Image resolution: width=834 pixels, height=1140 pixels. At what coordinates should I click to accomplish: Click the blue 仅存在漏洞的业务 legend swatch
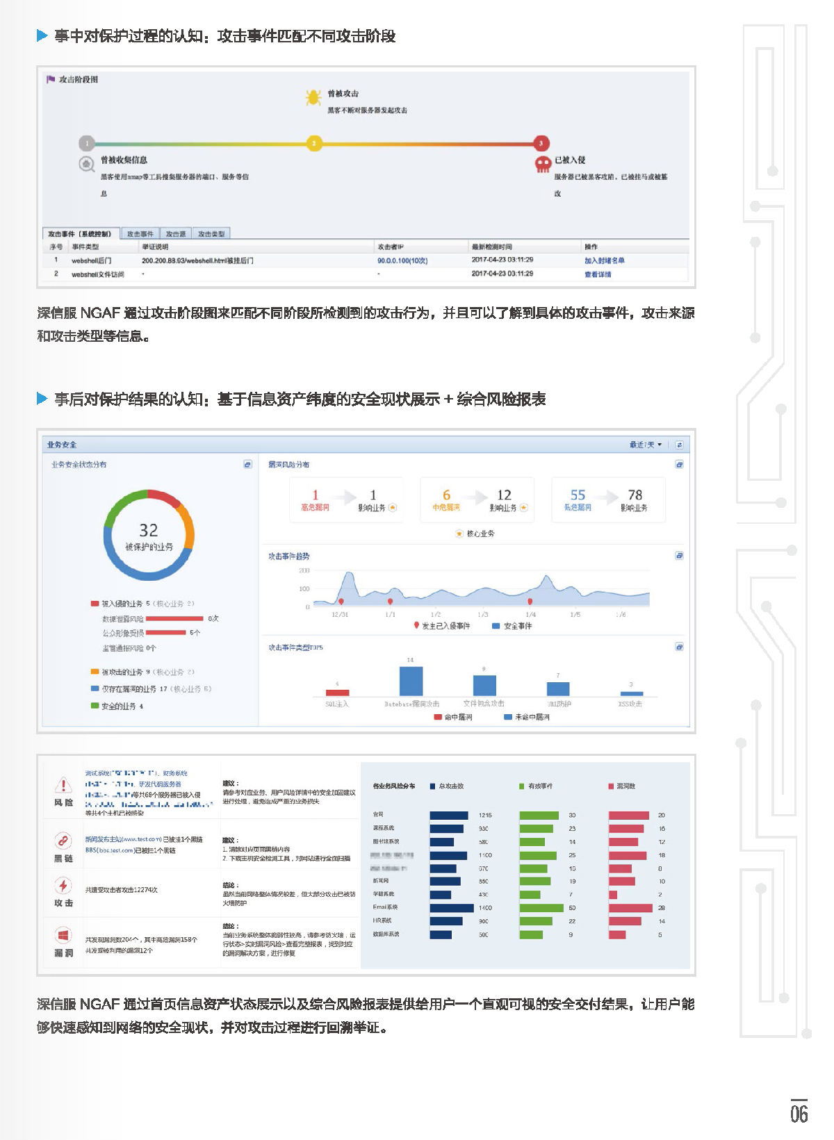click(95, 688)
